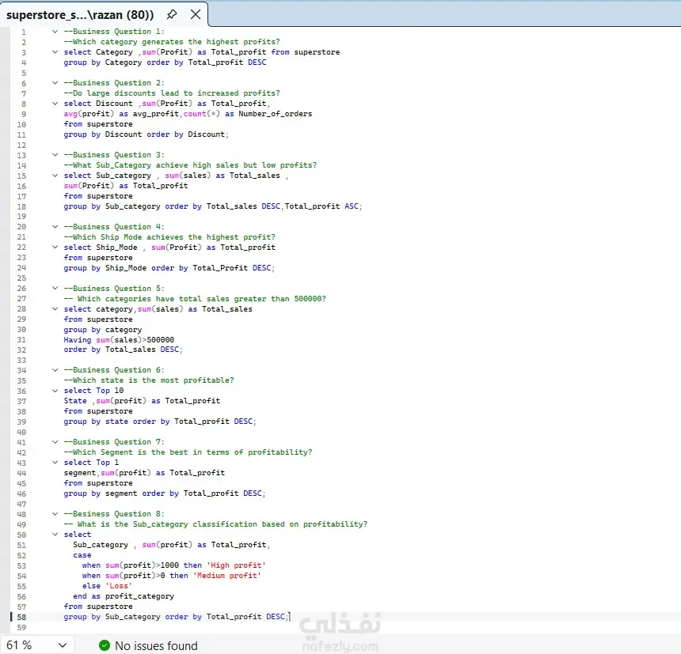Image resolution: width=681 pixels, height=654 pixels.
Task: Pin the superstore query tab
Action: (172, 15)
